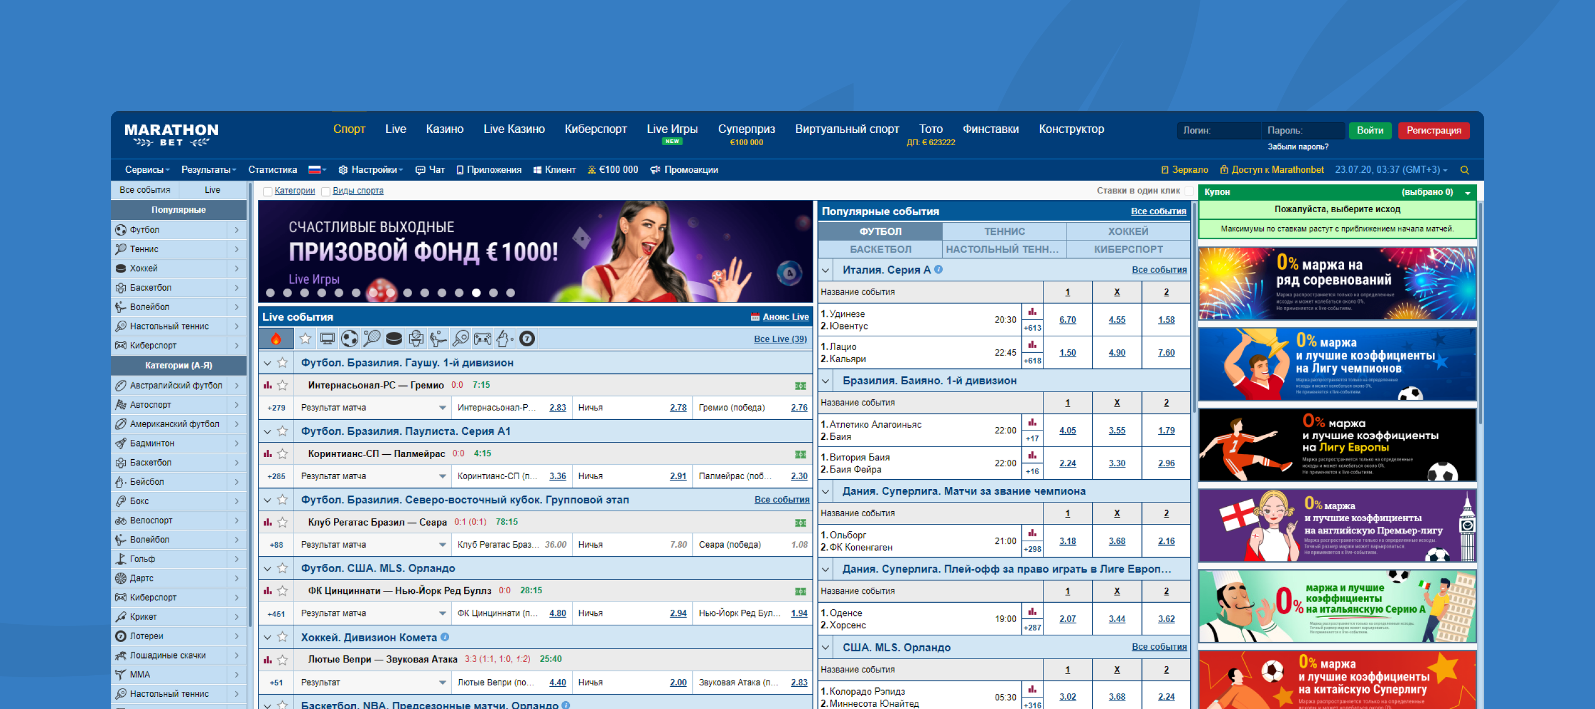Image resolution: width=1595 pixels, height=709 pixels.
Task: Select the last banner carousel dot
Action: tap(510, 293)
